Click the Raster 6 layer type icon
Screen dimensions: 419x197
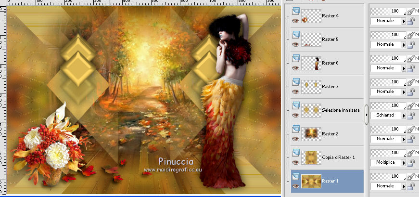point(295,58)
